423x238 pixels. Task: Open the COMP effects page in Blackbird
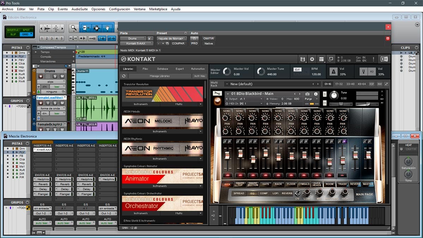[x=264, y=193]
